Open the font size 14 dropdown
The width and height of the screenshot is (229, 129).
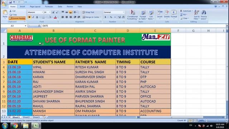tap(50, 12)
